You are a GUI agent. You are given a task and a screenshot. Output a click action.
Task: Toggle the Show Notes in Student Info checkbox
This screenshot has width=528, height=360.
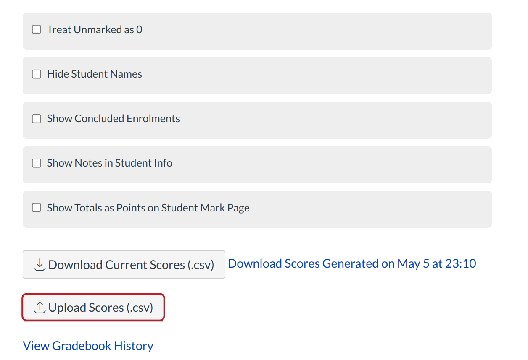click(x=37, y=163)
